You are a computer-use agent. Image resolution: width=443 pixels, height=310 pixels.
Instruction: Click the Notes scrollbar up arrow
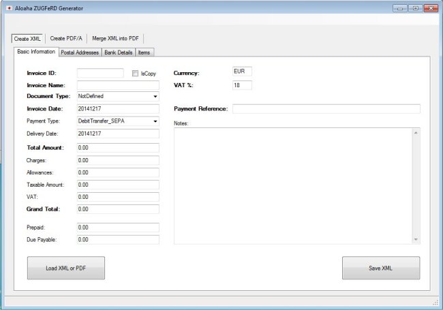point(416,133)
